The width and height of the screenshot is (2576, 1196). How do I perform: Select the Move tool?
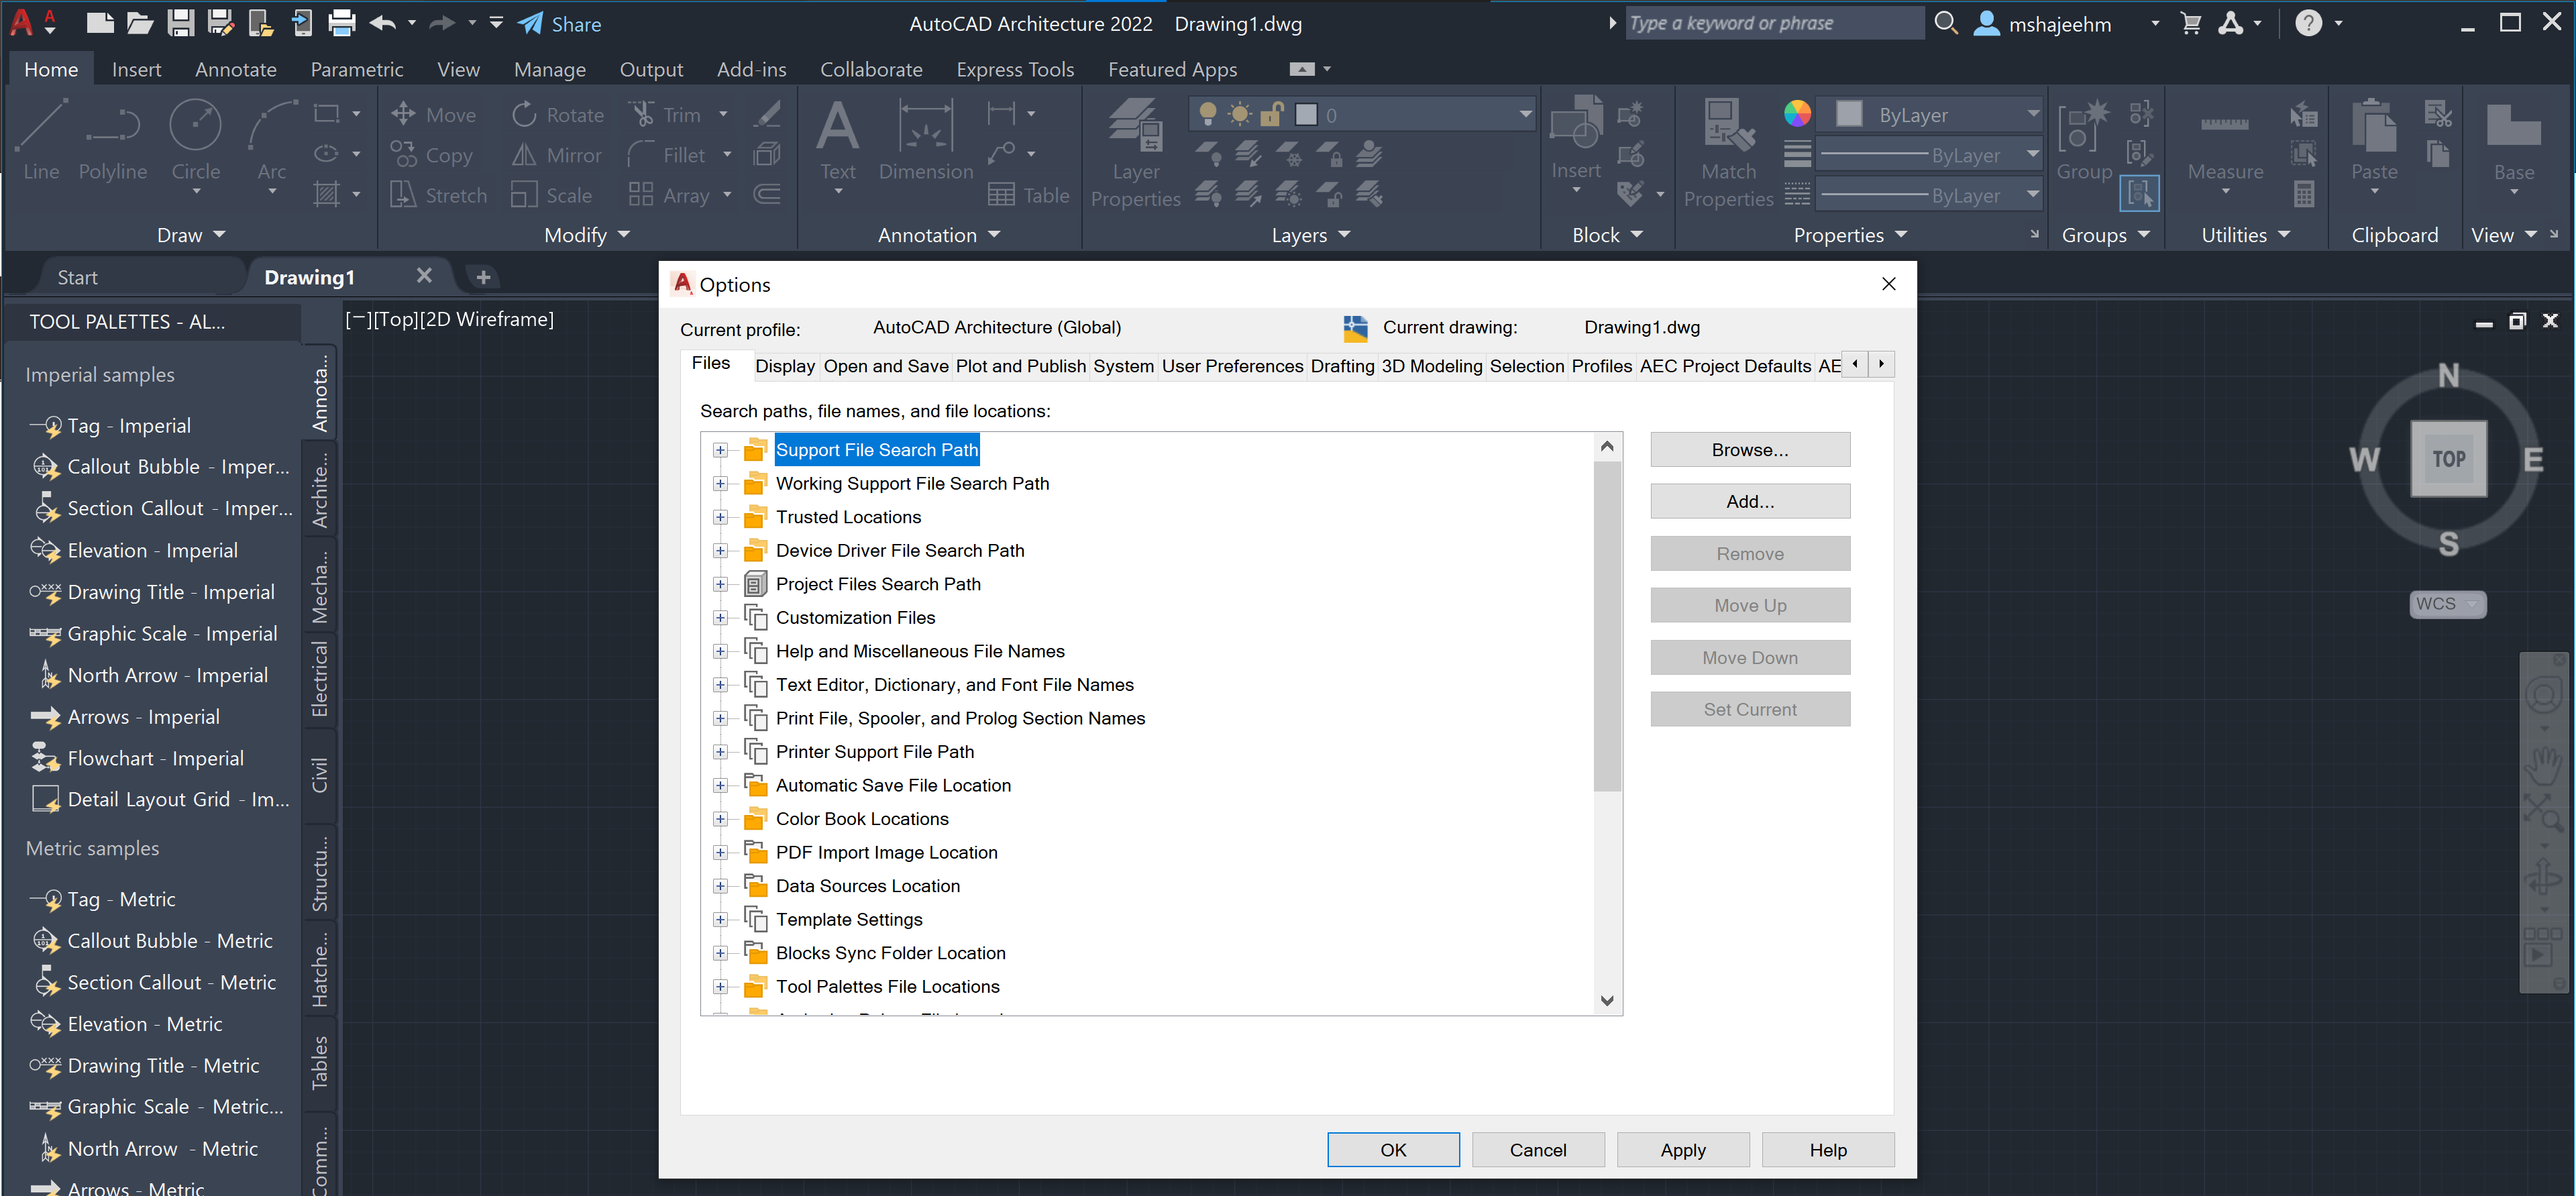click(434, 114)
